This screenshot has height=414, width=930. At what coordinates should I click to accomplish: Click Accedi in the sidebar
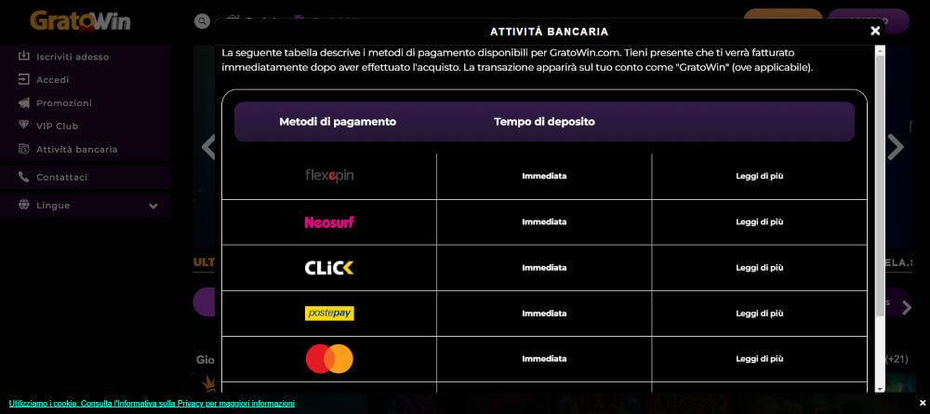tap(52, 80)
